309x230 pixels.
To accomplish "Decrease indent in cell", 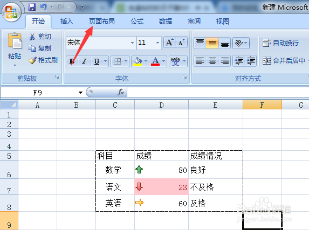I will pos(239,61).
